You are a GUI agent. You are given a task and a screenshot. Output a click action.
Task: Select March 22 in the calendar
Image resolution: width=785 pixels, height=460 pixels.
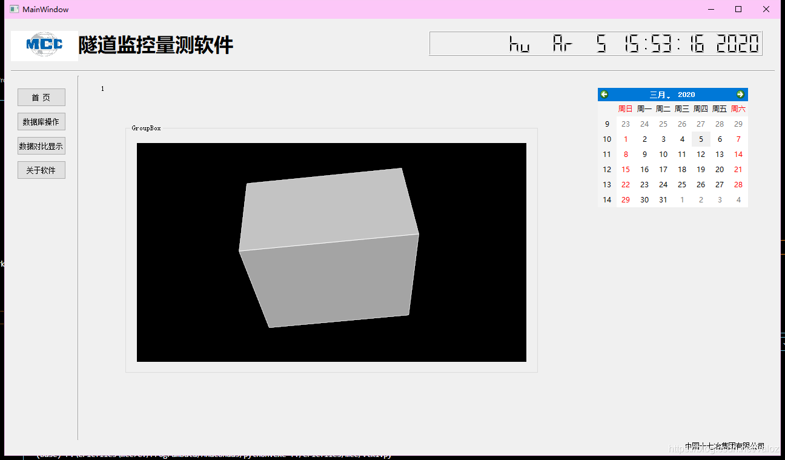pyautogui.click(x=626, y=184)
